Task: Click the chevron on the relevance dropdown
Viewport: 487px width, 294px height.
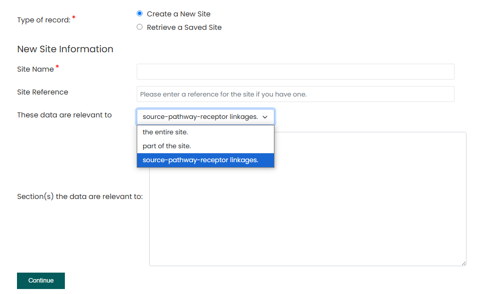Action: pos(265,116)
